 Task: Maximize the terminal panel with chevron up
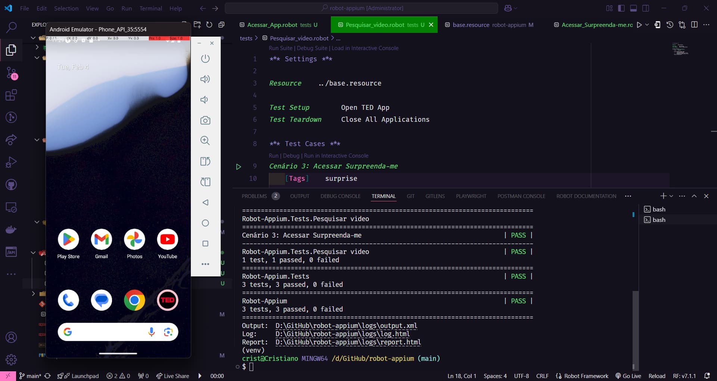[x=694, y=196]
